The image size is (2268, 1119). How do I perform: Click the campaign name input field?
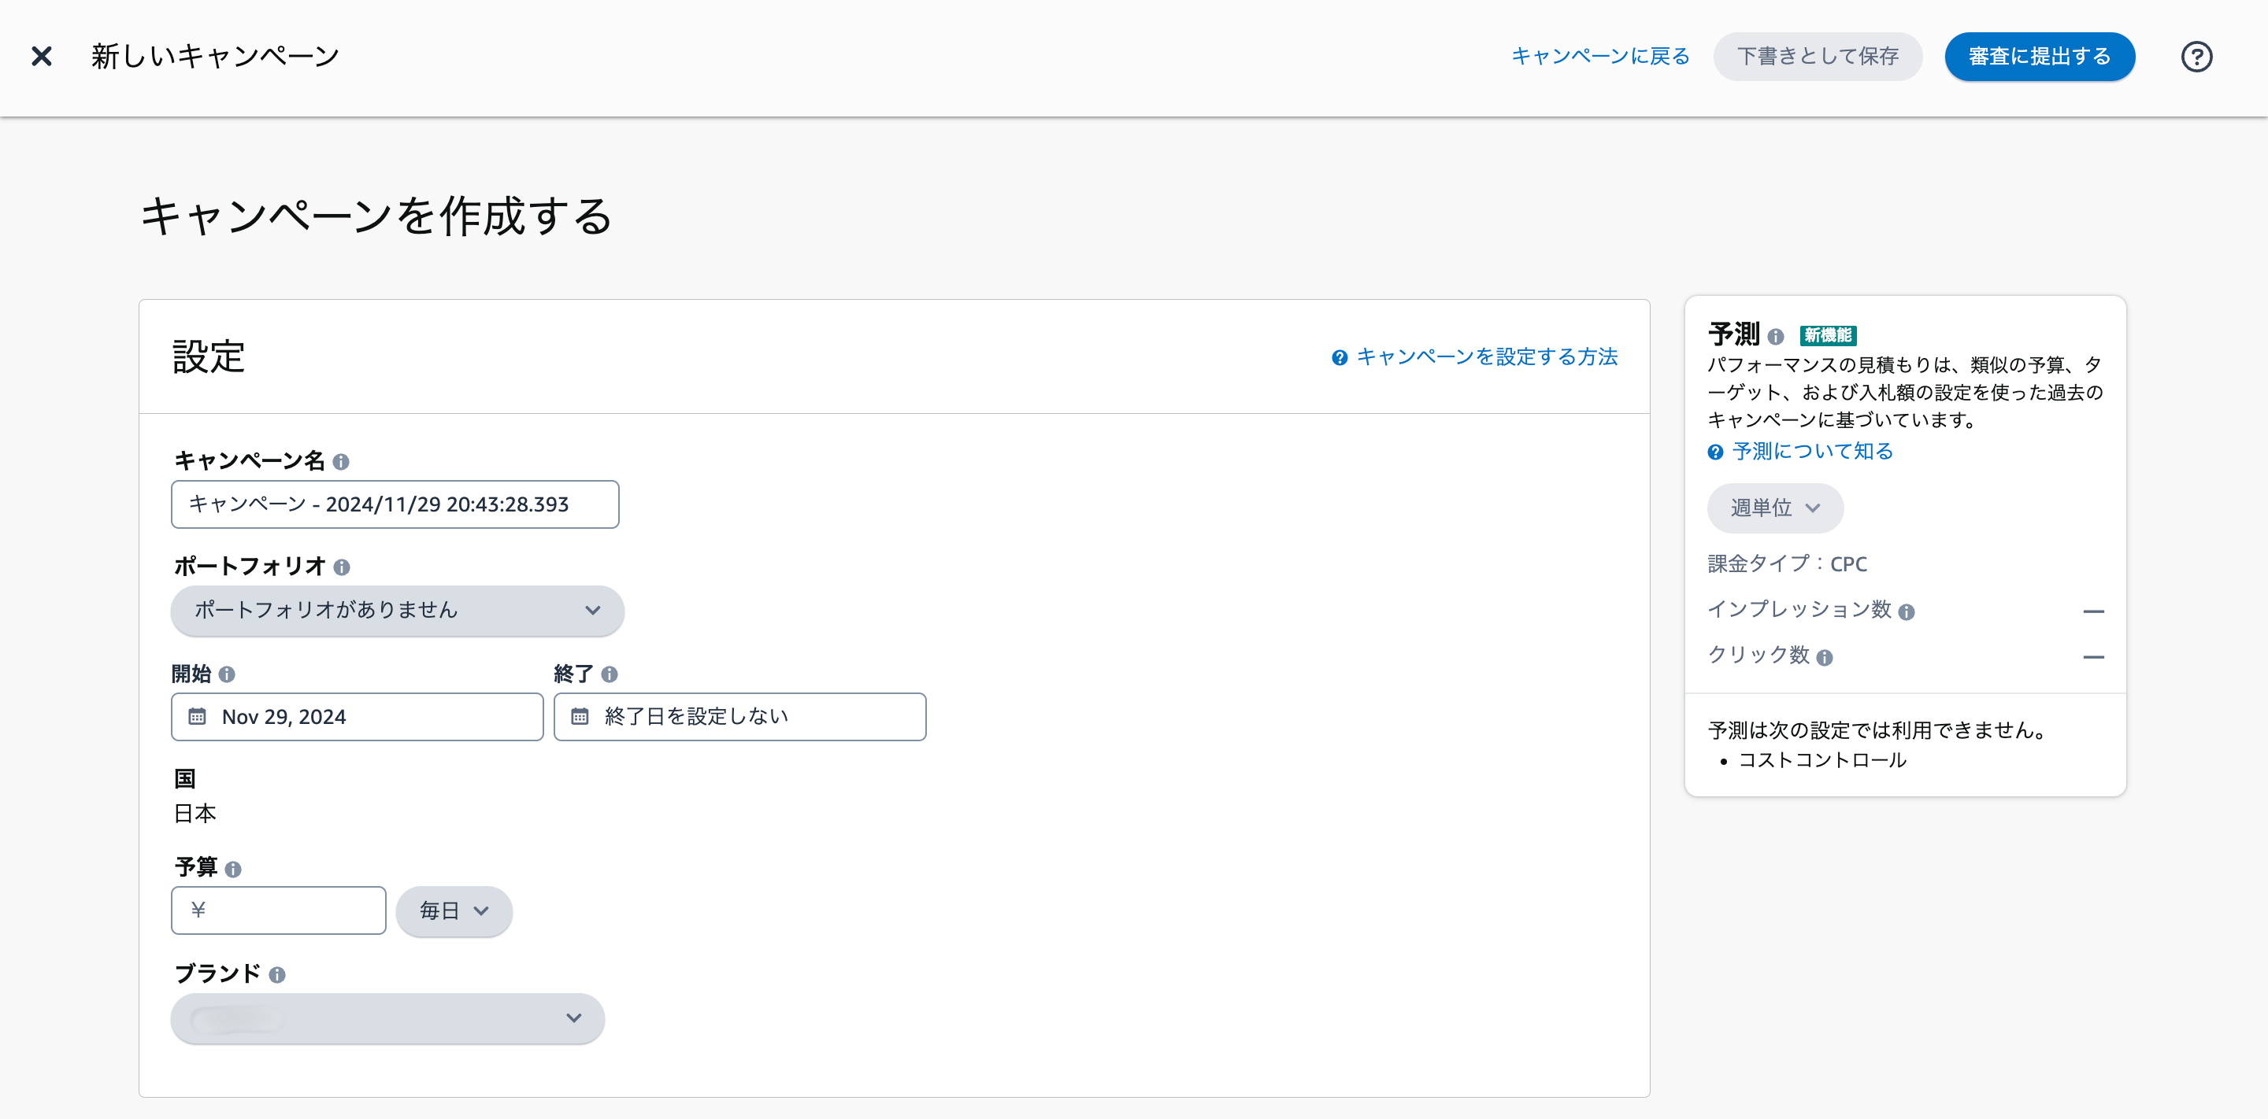[x=395, y=504]
